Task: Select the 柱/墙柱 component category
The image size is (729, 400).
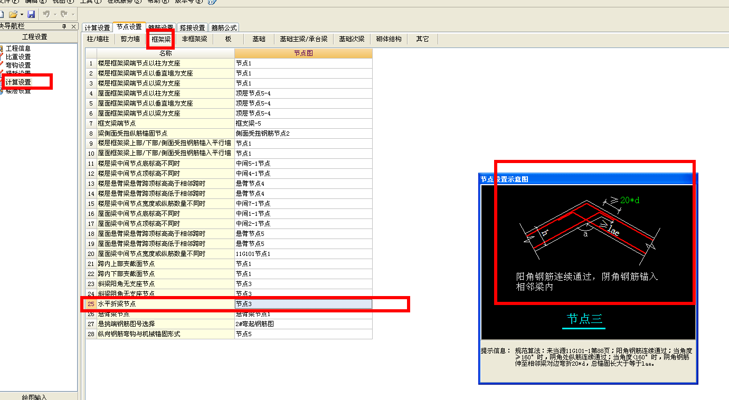Action: coord(98,39)
